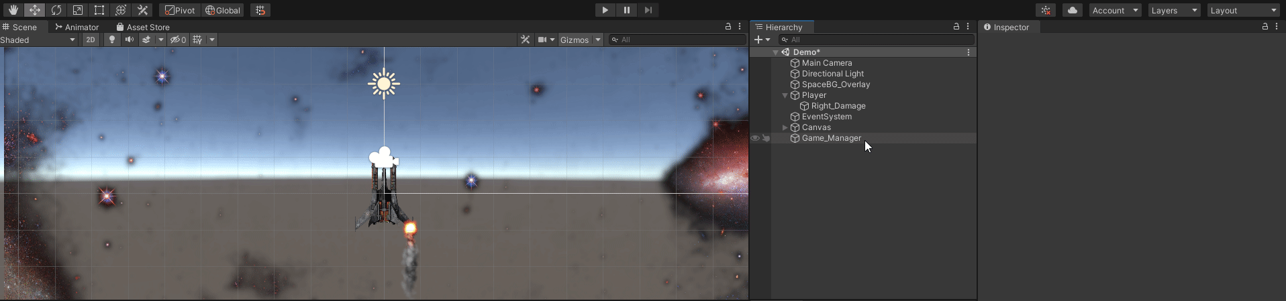Open scene effects dropdown arrow
This screenshot has width=1286, height=301.
click(x=160, y=40)
